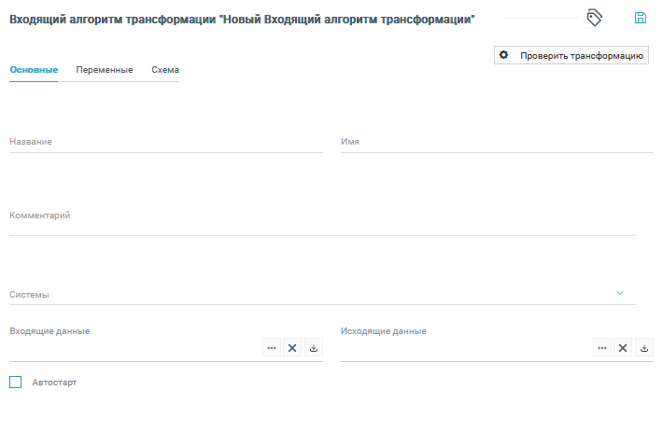
Task: Click the tag icon in the header
Action: pyautogui.click(x=594, y=18)
